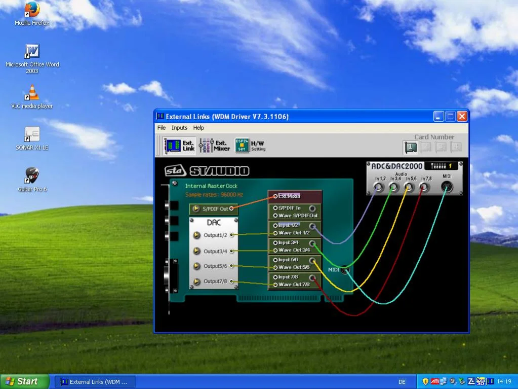Open the Inputs menu
The width and height of the screenshot is (518, 389).
[179, 128]
